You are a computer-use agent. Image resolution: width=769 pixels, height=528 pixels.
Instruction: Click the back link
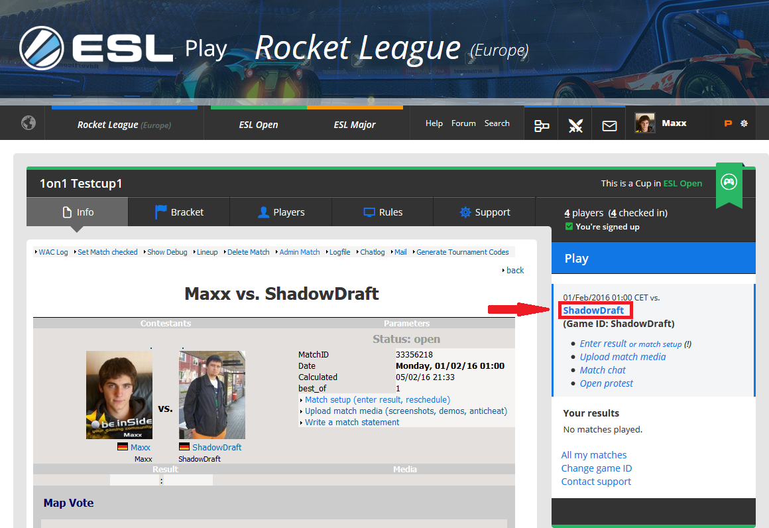click(x=515, y=271)
